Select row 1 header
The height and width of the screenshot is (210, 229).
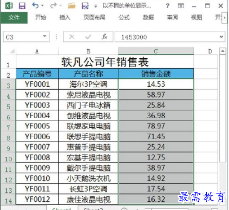click(8, 62)
